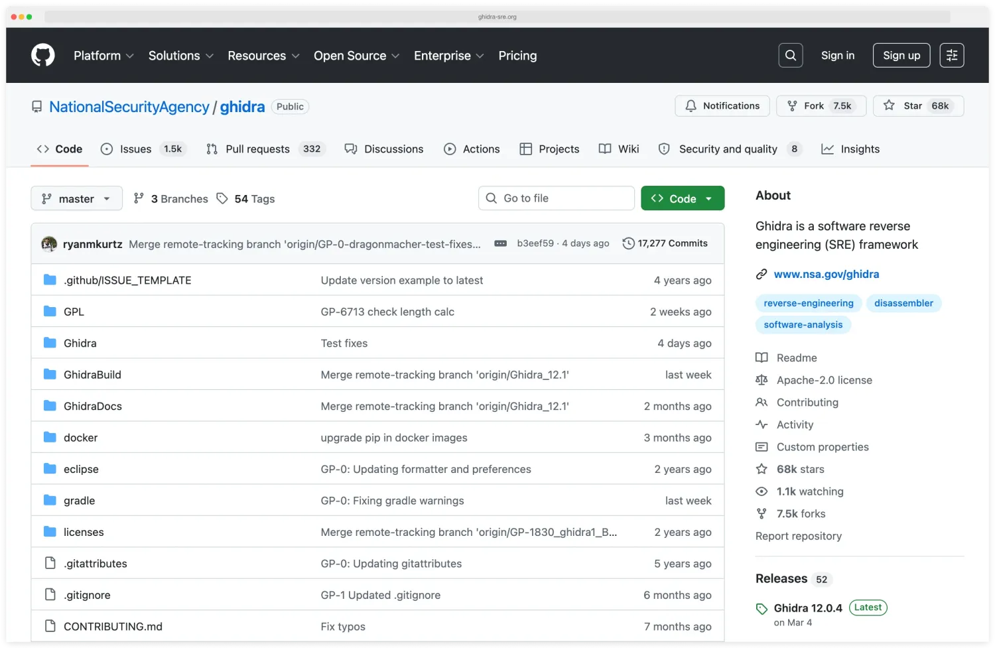Click the file icon beside CONTRIBUTING.md

tap(50, 625)
